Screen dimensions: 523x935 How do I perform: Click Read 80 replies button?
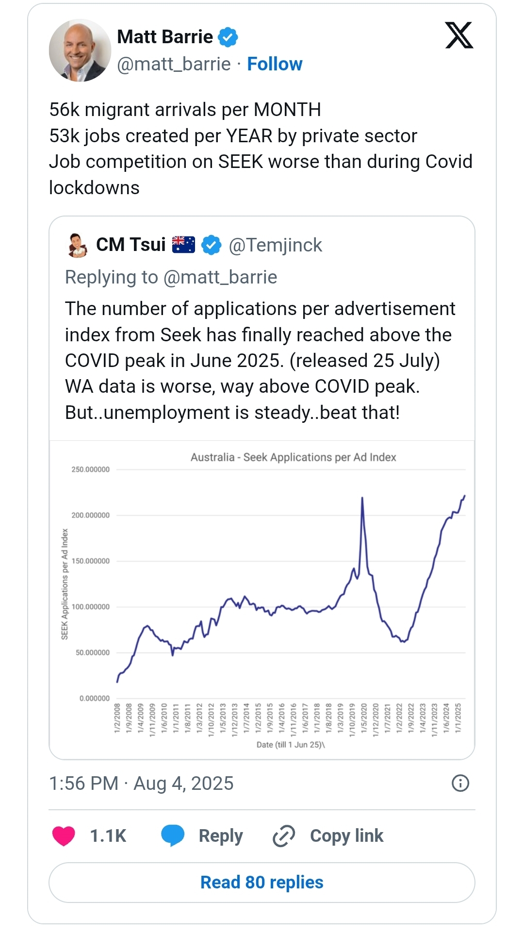(262, 882)
